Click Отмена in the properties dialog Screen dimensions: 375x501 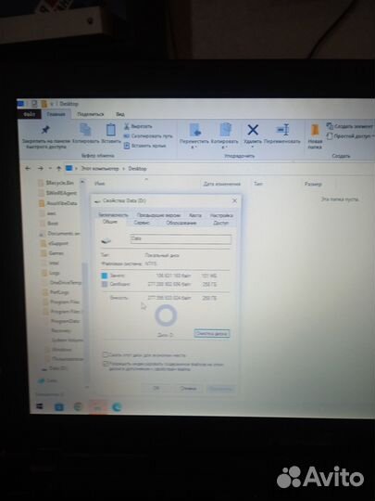[x=188, y=388]
